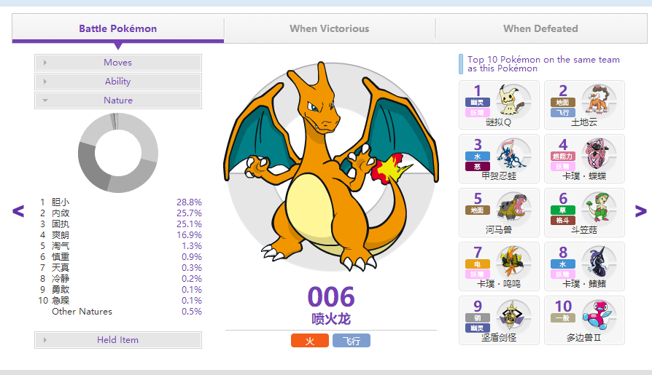Open rank 8 Tapu Fini teammate icon
The width and height of the screenshot is (652, 375).
point(598,262)
